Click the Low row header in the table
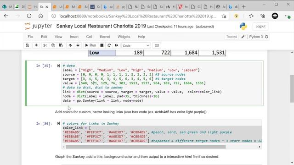 pos(102,53)
